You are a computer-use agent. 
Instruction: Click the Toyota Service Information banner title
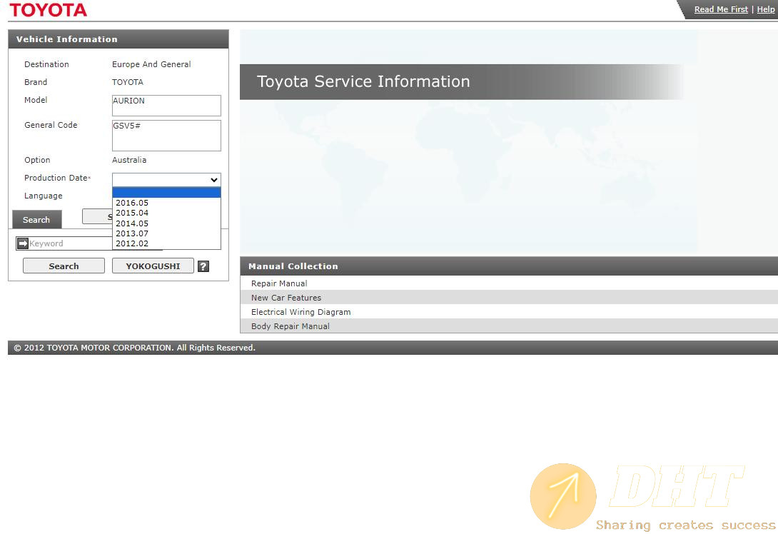click(x=363, y=81)
